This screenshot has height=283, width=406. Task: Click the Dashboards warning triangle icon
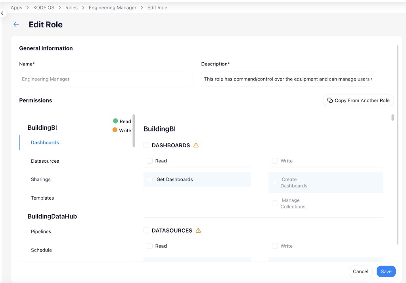click(196, 145)
